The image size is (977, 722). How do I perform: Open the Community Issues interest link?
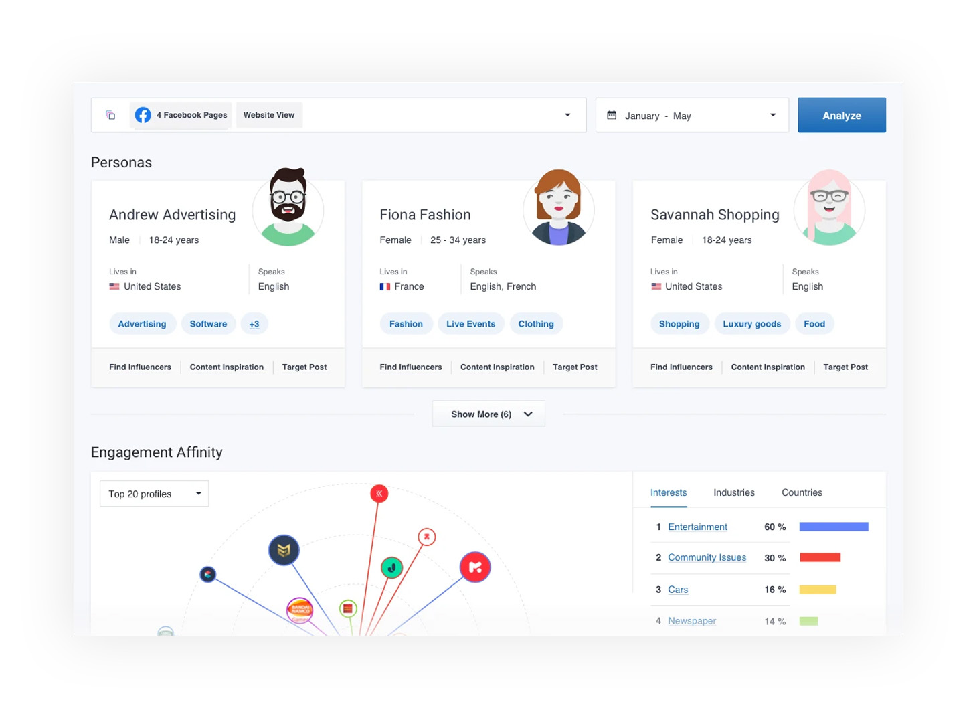coord(707,558)
